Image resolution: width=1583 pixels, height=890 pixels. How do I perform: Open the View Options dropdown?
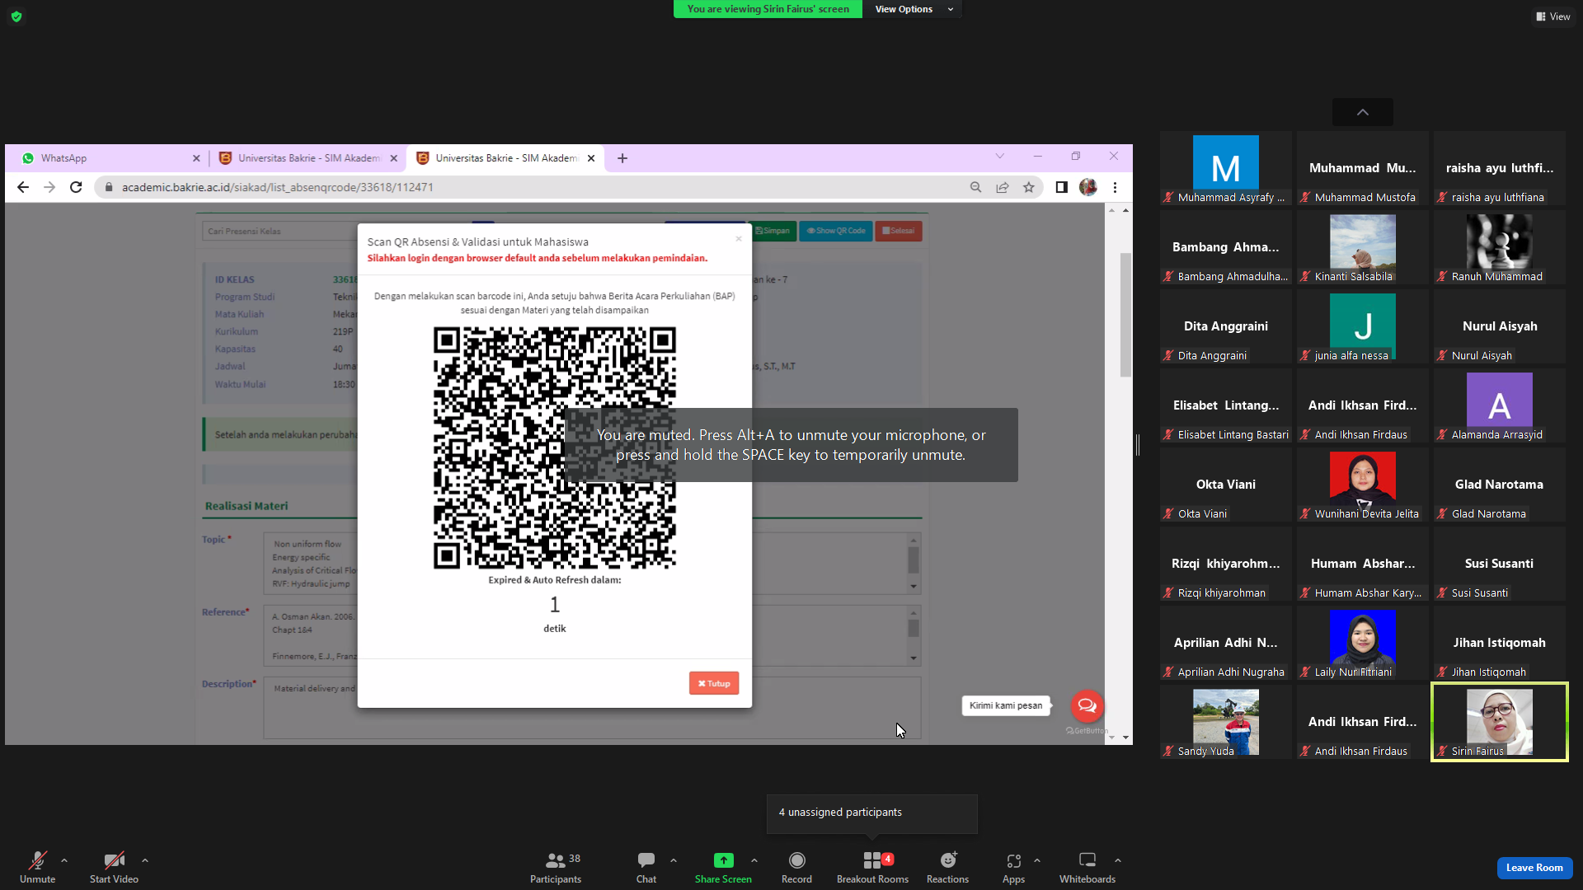coord(913,9)
